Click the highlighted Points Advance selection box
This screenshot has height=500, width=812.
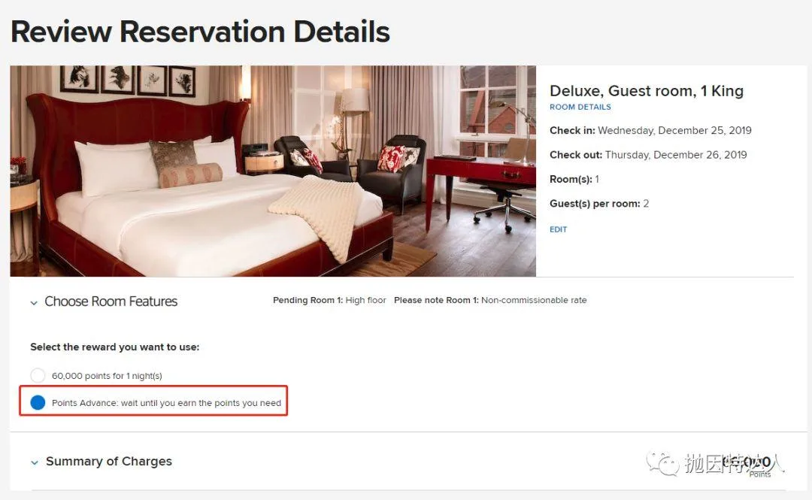(x=153, y=402)
